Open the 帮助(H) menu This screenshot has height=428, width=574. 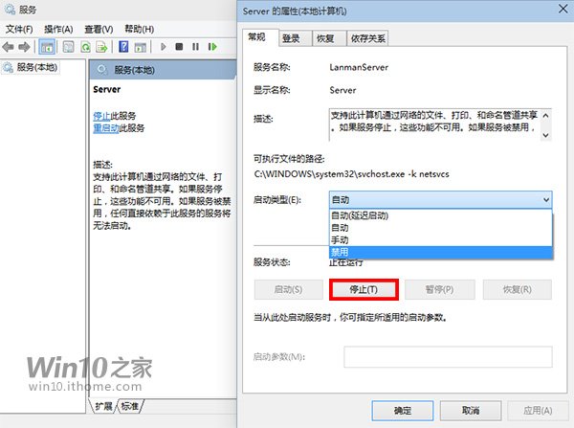139,29
